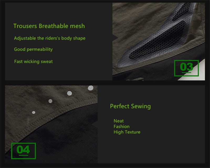
Task: Click the 'High Texture' text
Action: coord(127,132)
